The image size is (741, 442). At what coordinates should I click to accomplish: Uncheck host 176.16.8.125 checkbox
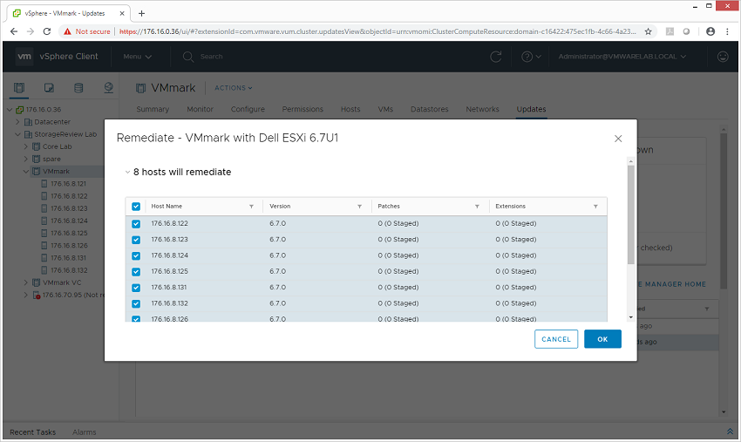(x=136, y=272)
